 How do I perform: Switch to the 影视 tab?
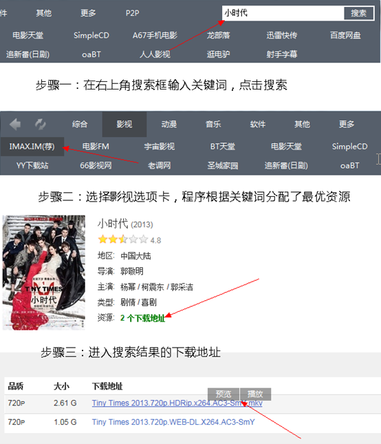124,124
